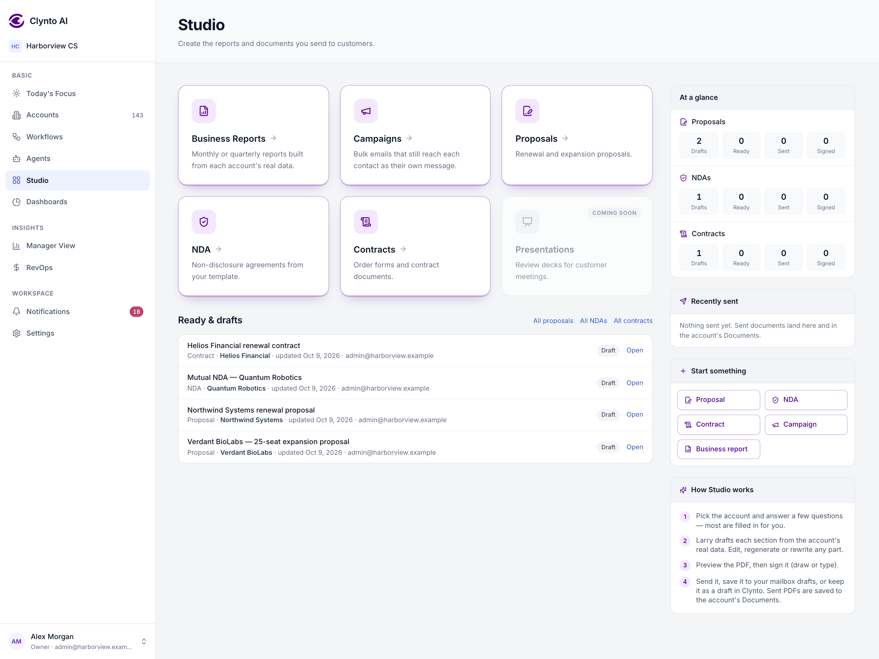Start a new Proposal
Viewport: 879px width, 659px height.
click(718, 400)
